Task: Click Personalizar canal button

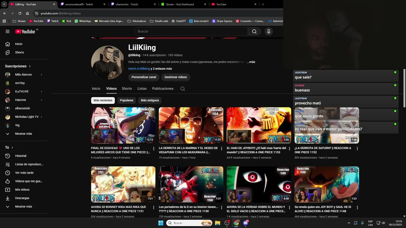Action: click(x=144, y=77)
